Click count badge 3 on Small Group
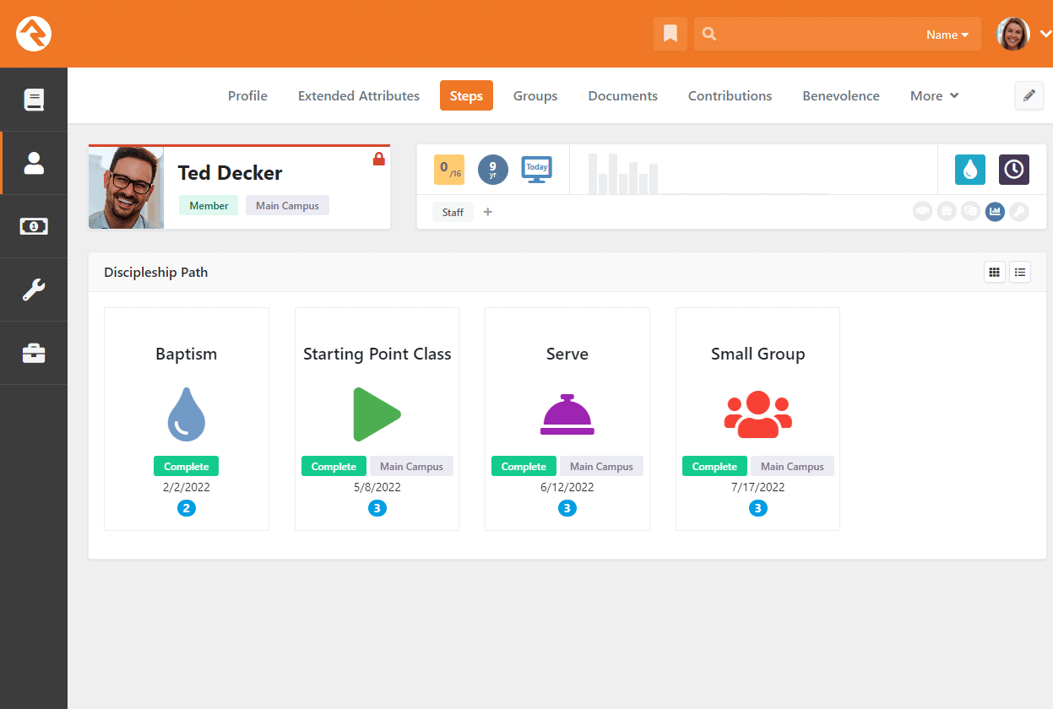This screenshot has height=709, width=1053. coord(758,508)
